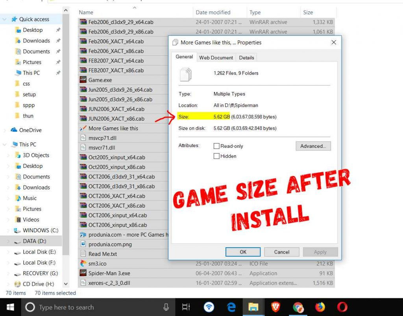The width and height of the screenshot is (403, 316).
Task: Click the CD Drive (H:) disc icon
Action: click(x=17, y=284)
